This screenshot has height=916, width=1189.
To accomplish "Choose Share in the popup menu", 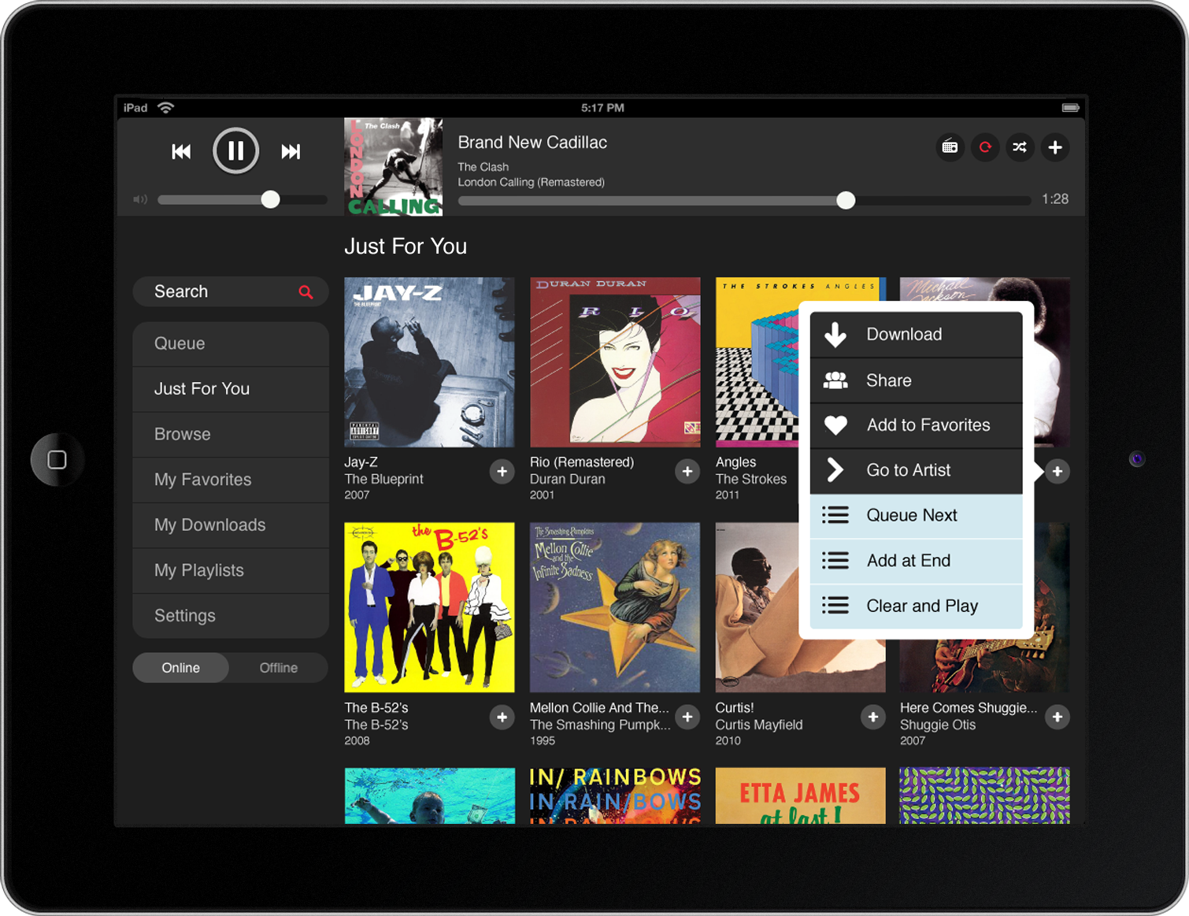I will click(916, 380).
